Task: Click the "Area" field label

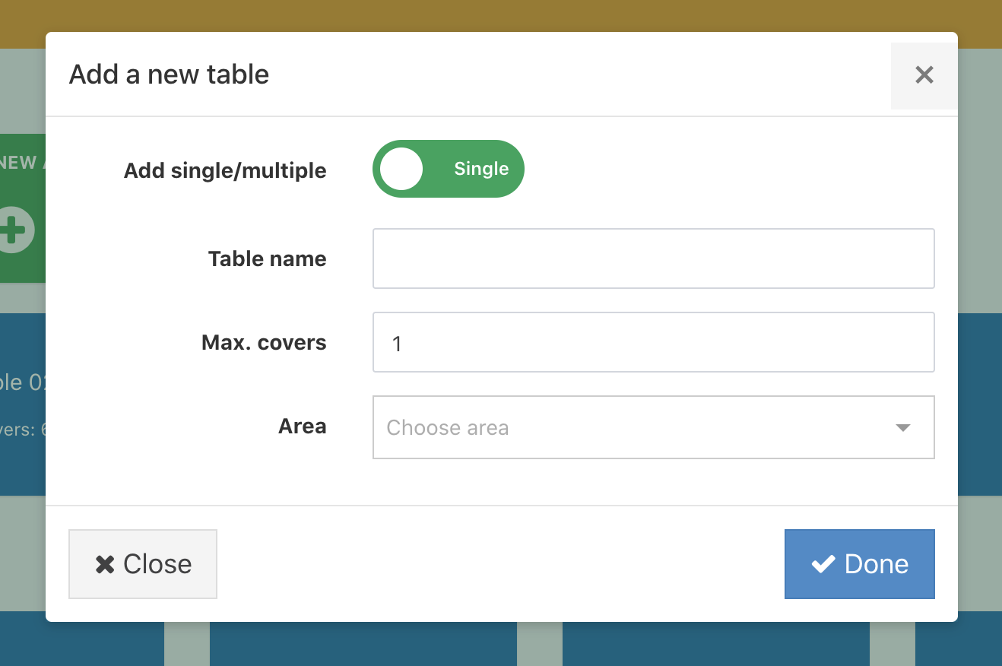Action: [302, 427]
